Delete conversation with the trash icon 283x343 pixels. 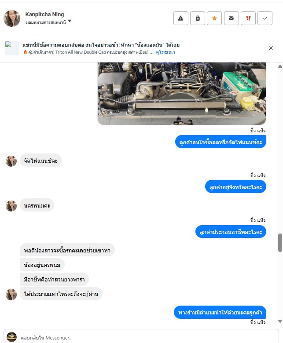198,18
